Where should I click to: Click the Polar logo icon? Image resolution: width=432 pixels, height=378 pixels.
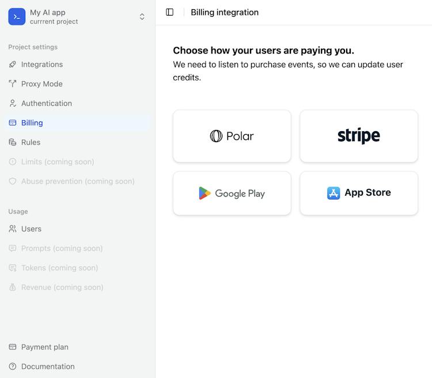(x=216, y=136)
